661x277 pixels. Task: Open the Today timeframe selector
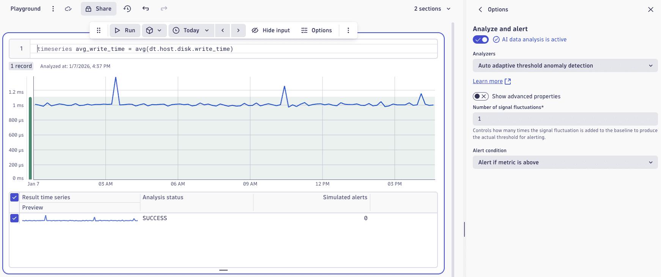[x=191, y=30]
